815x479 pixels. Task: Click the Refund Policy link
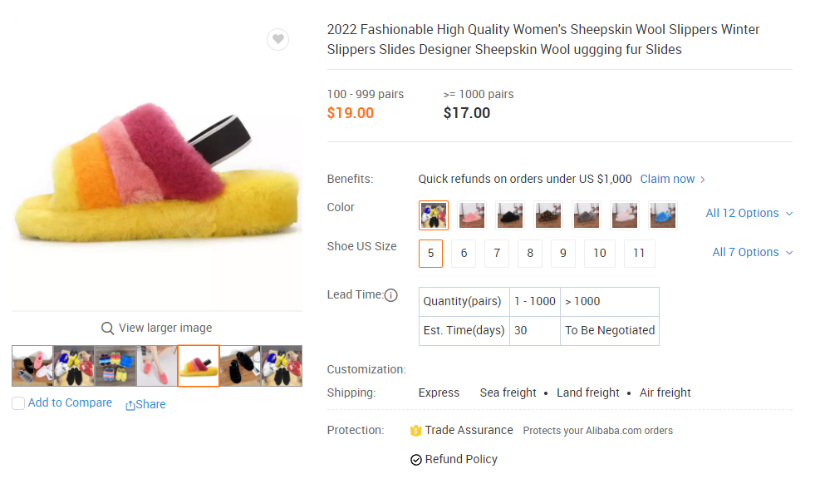click(x=461, y=460)
